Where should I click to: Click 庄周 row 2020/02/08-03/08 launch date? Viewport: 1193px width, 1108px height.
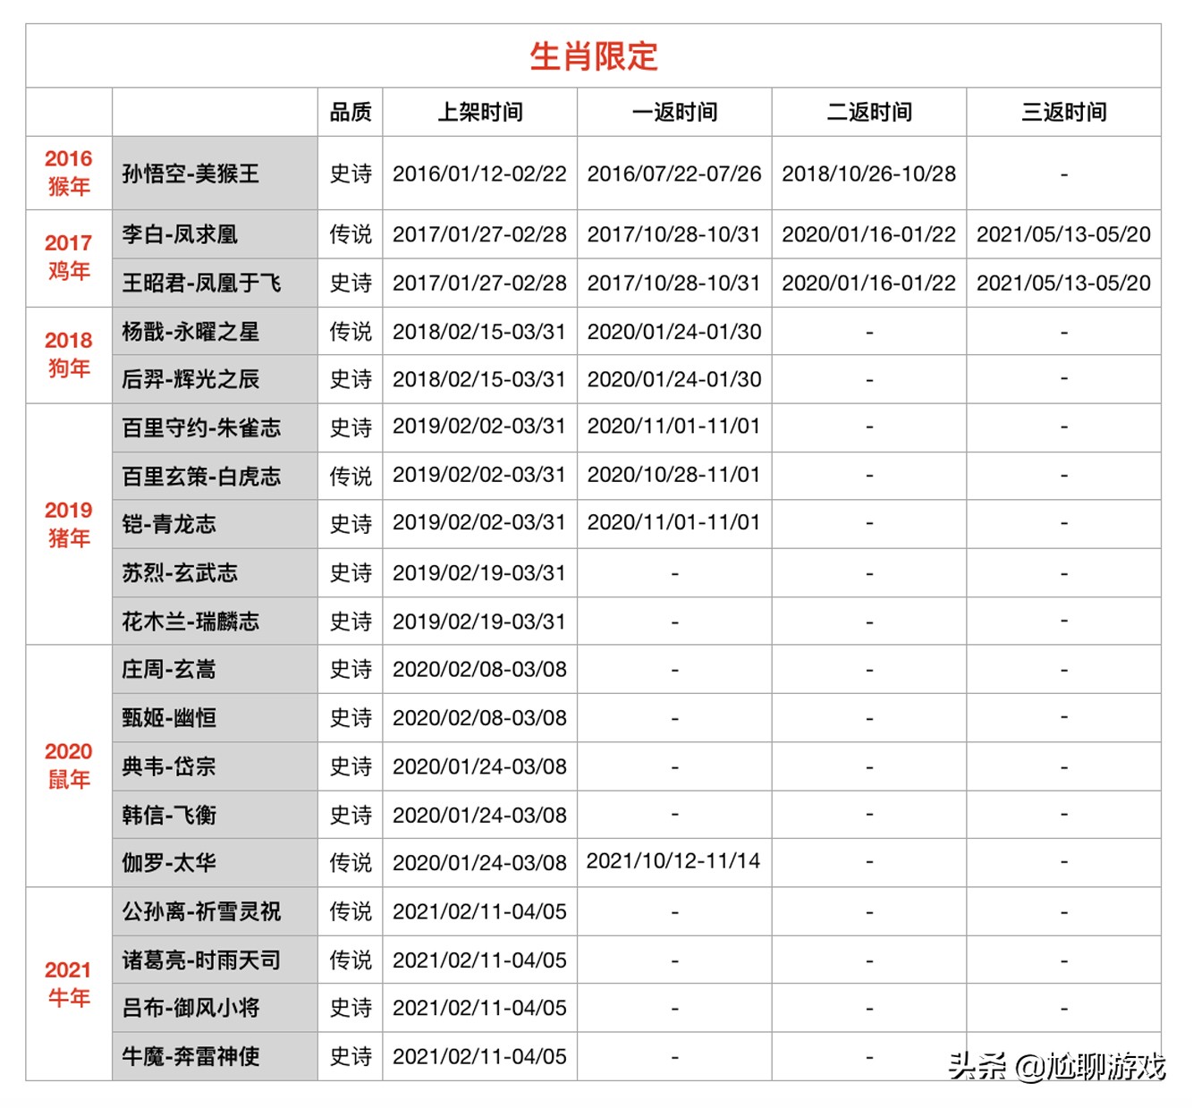[480, 669]
